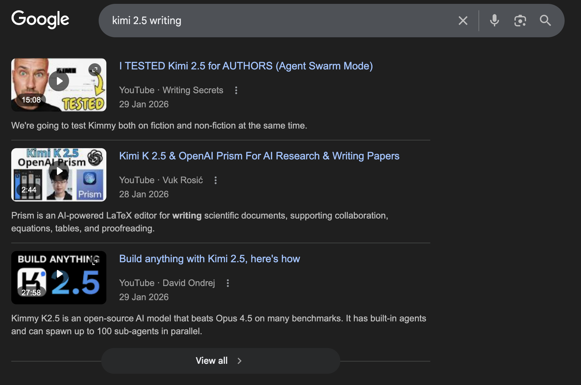This screenshot has width=581, height=385.
Task: Expand preview icon on the 27:58 video thumbnail
Action: click(95, 263)
